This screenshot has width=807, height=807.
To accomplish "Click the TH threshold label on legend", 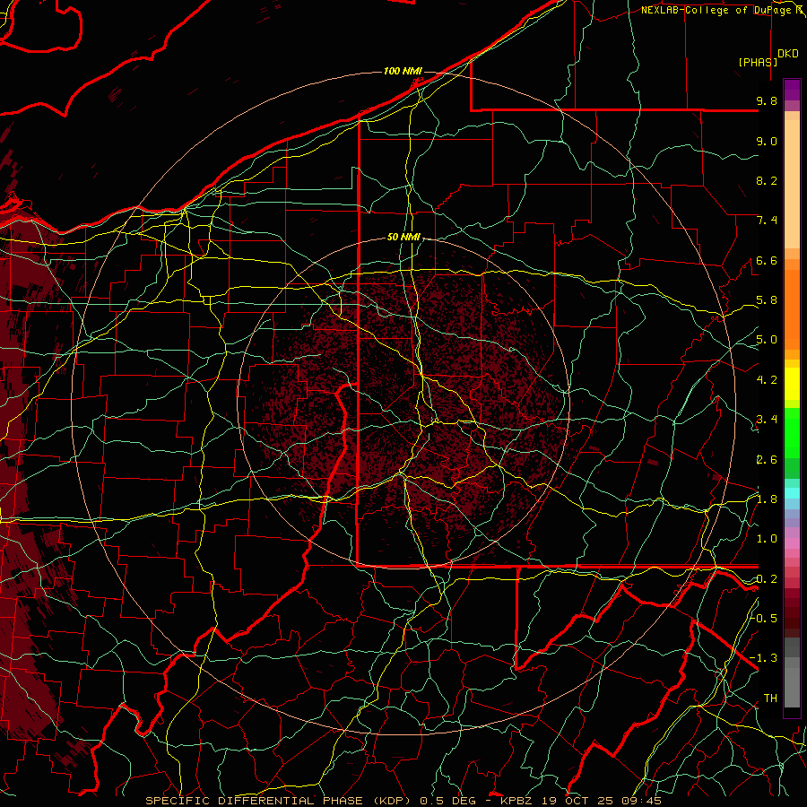I will 770,698.
